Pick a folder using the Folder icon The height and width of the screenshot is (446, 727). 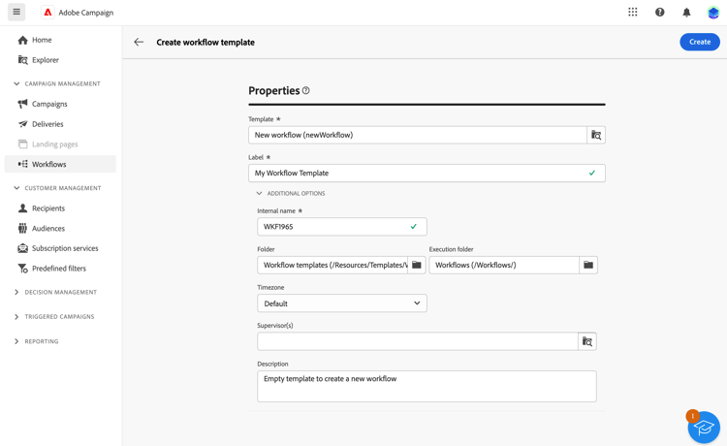point(417,265)
